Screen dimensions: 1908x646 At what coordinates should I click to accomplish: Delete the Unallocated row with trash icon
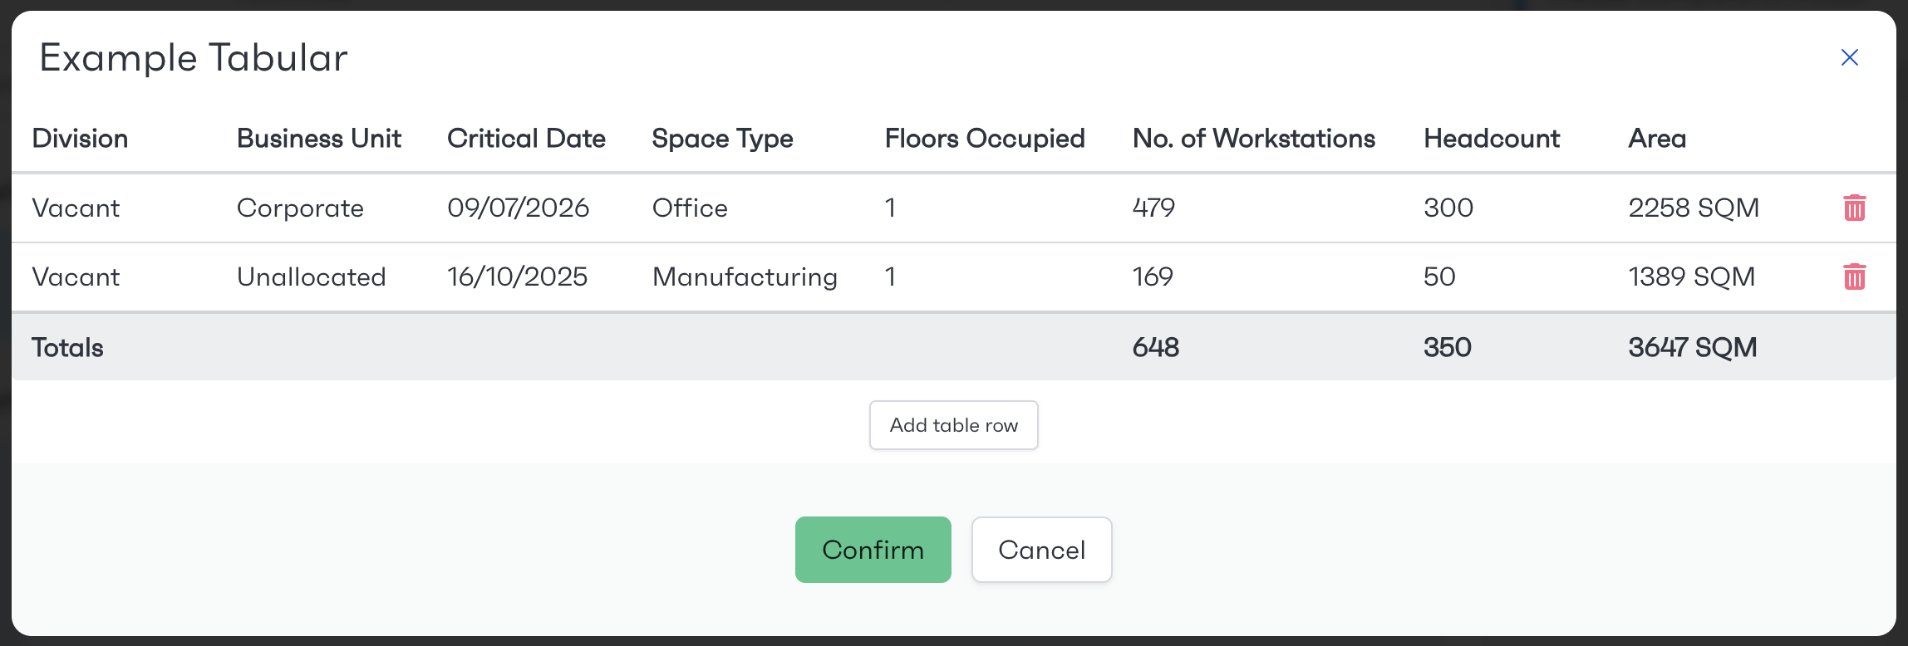click(1854, 277)
